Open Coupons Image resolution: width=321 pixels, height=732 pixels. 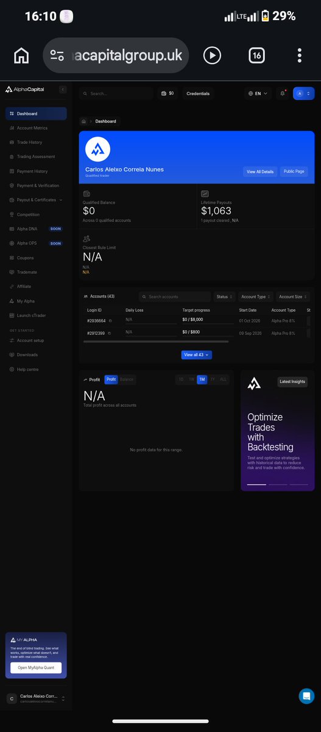click(36, 258)
